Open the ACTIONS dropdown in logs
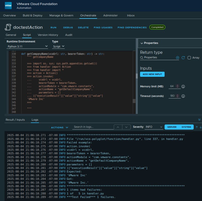 (x=59, y=128)
